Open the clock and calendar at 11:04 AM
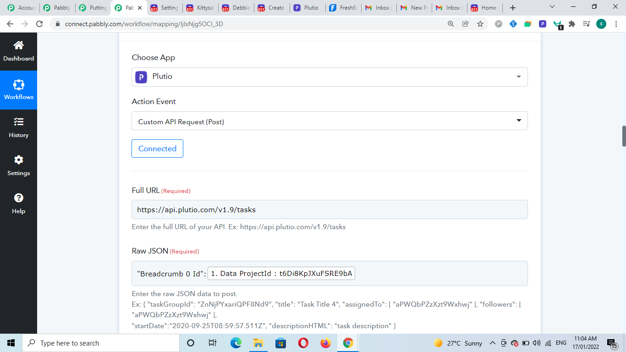Image resolution: width=626 pixels, height=352 pixels. pyautogui.click(x=585, y=343)
